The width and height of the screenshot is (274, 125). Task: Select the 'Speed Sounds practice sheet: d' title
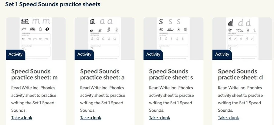[240, 74]
